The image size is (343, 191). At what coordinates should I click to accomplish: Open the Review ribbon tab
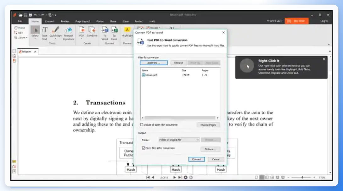click(x=65, y=21)
